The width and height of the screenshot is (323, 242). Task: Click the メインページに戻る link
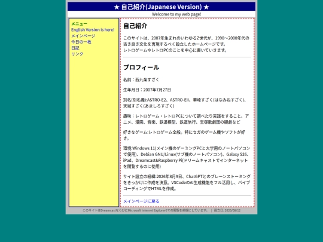click(141, 201)
